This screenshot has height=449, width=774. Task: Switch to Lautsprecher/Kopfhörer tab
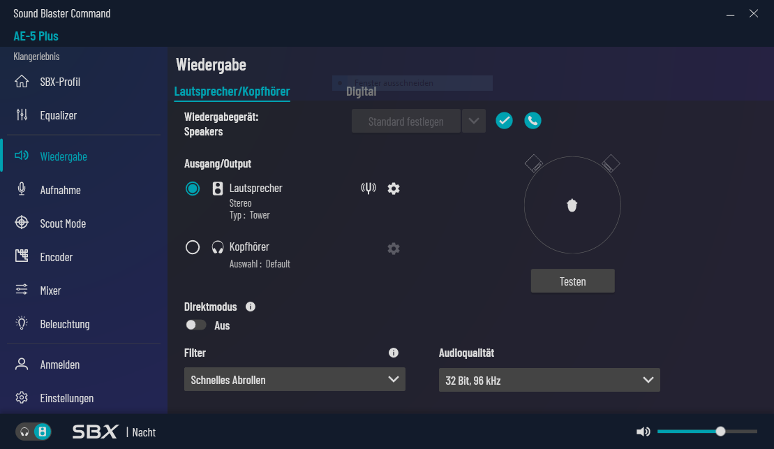click(232, 91)
